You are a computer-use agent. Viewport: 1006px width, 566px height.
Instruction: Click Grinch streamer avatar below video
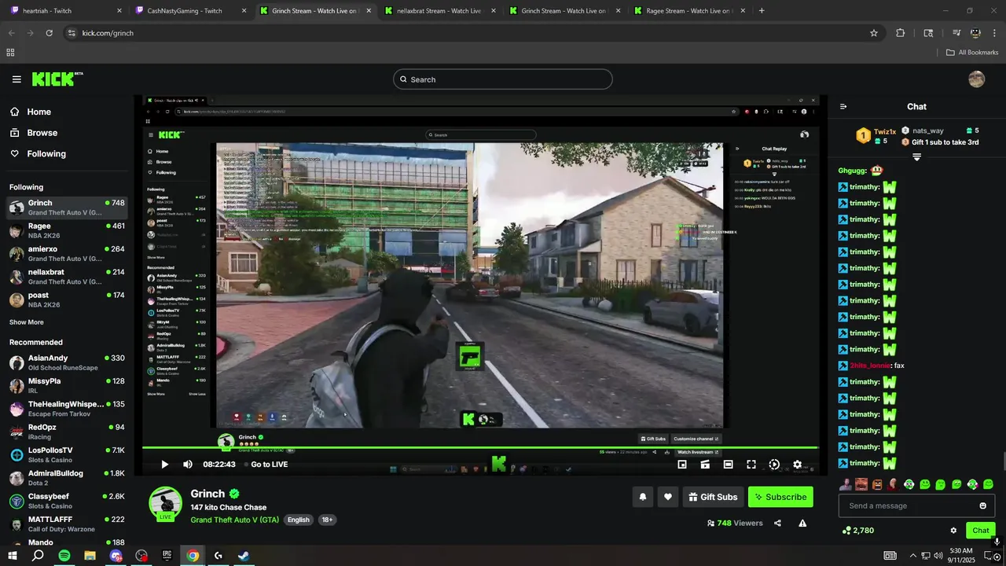tap(166, 503)
